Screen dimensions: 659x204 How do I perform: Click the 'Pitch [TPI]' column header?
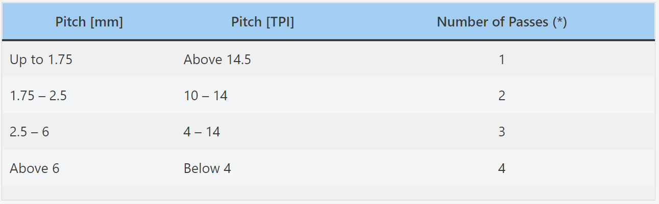tap(262, 22)
